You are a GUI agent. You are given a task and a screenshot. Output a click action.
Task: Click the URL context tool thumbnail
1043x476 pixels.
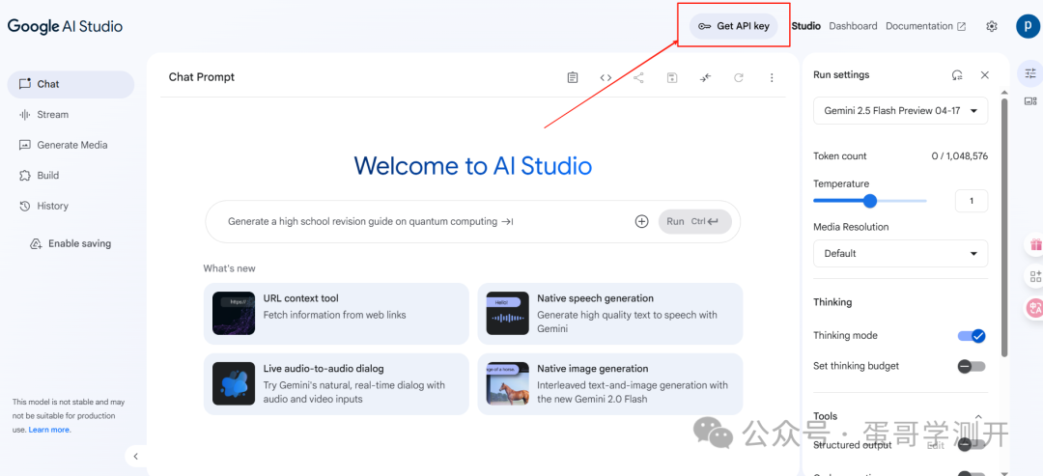[x=234, y=313]
